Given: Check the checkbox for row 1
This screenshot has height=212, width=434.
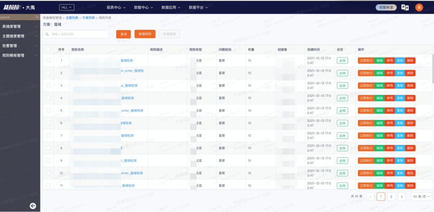Looking at the screenshot, I should (x=49, y=60).
